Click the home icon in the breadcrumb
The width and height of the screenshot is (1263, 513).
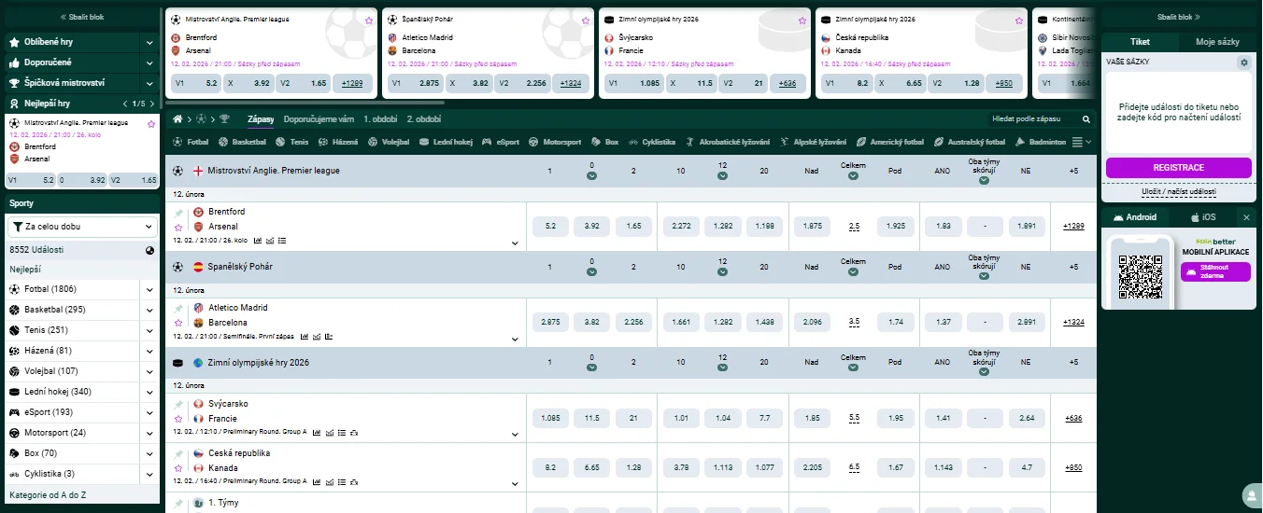[177, 119]
